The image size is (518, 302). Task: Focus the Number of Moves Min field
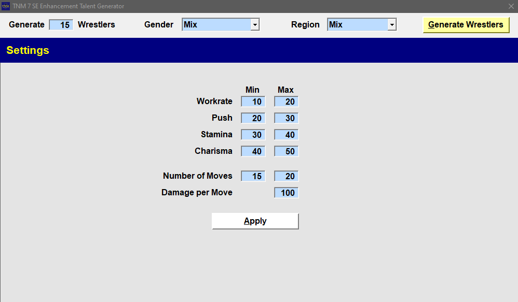(253, 176)
